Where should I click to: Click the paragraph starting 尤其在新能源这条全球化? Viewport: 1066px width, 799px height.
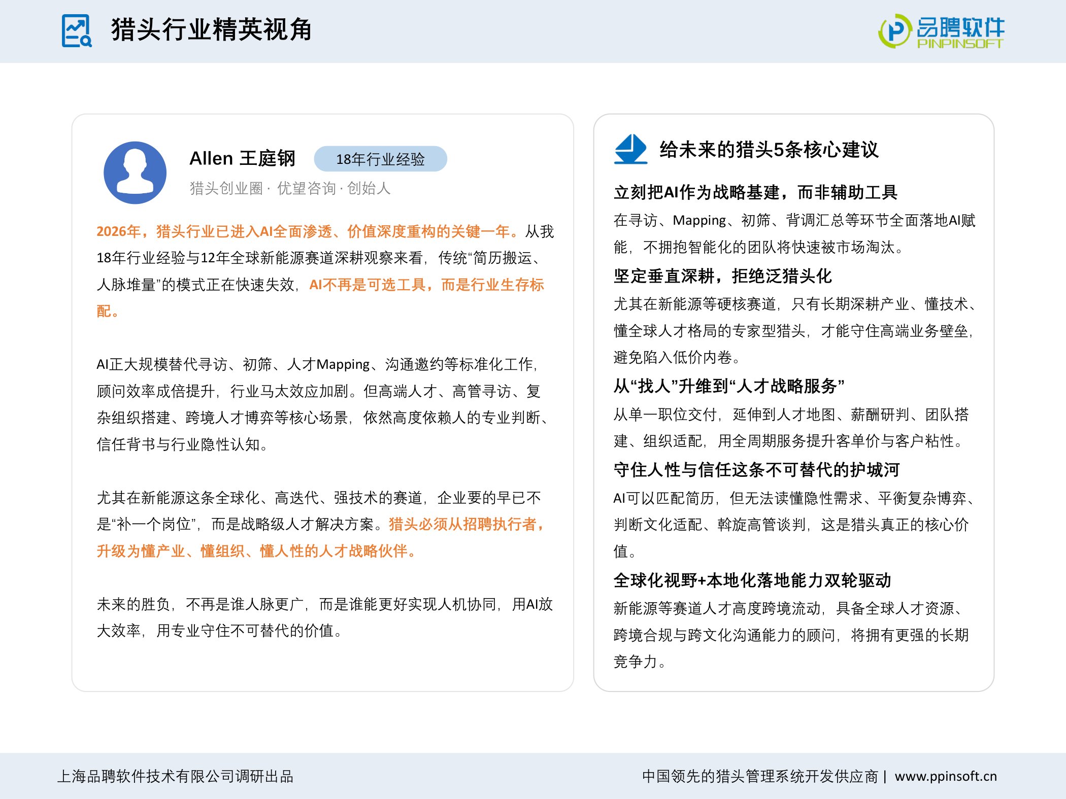click(320, 524)
